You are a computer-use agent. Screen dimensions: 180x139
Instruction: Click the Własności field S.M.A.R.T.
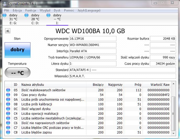(x=123, y=76)
